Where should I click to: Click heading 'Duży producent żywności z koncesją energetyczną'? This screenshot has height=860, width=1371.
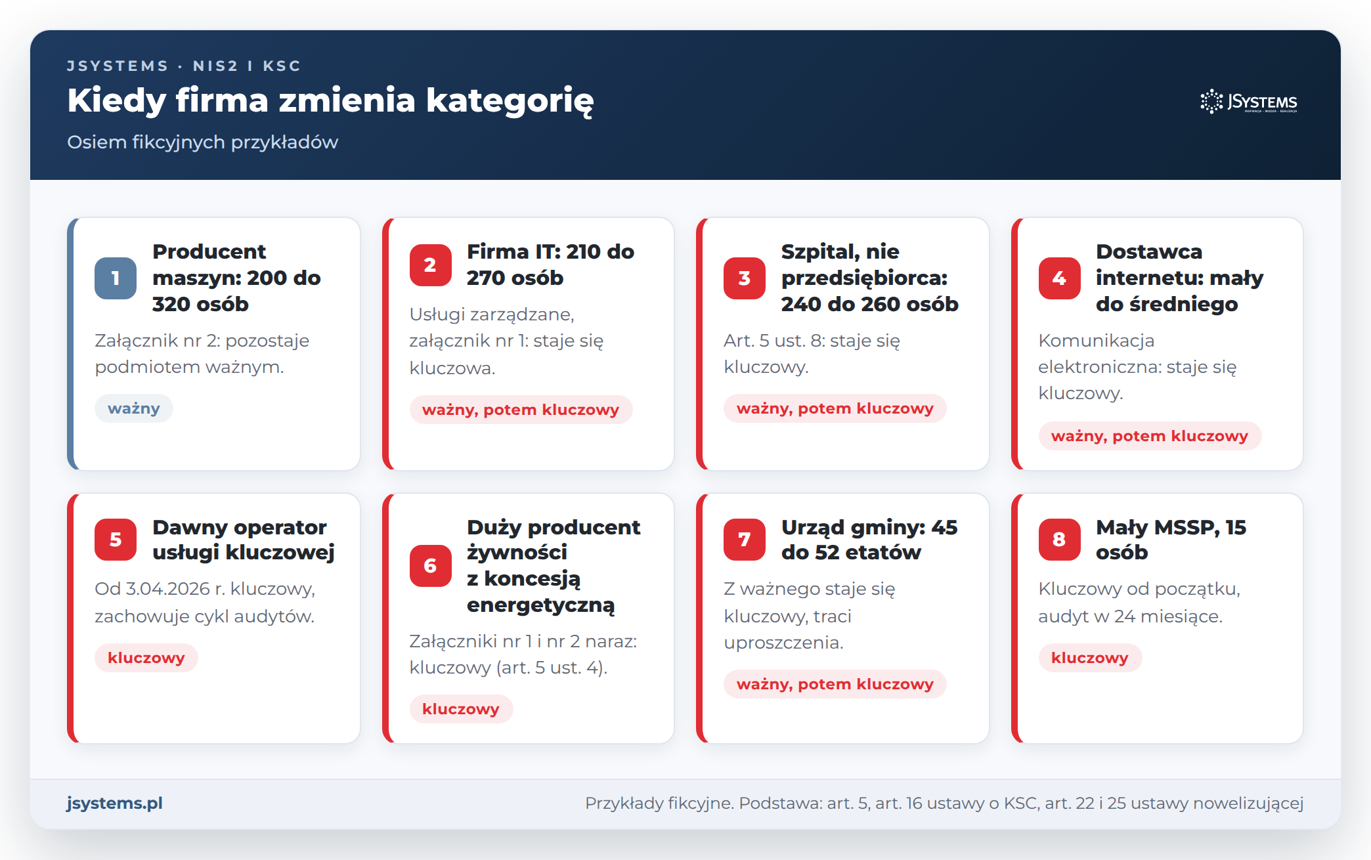(x=554, y=566)
